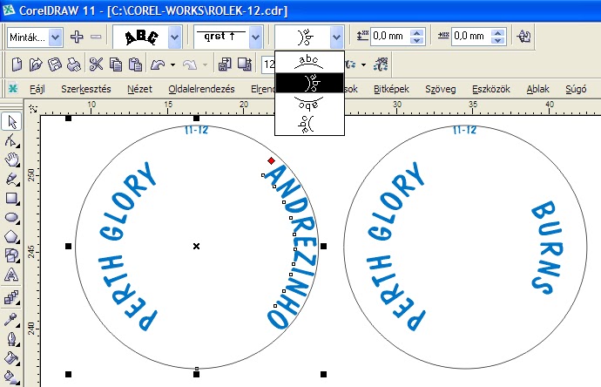601x387 pixels.
Task: Click the Export icon
Action: pyautogui.click(x=244, y=64)
